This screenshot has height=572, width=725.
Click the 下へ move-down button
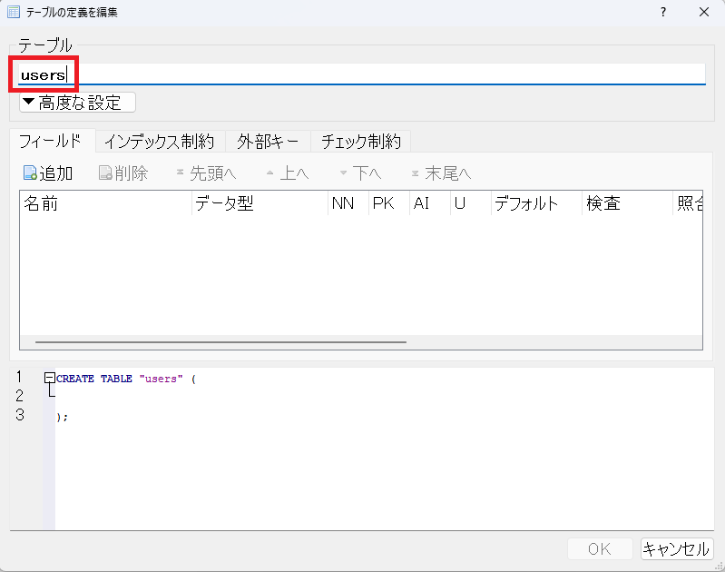[x=360, y=173]
